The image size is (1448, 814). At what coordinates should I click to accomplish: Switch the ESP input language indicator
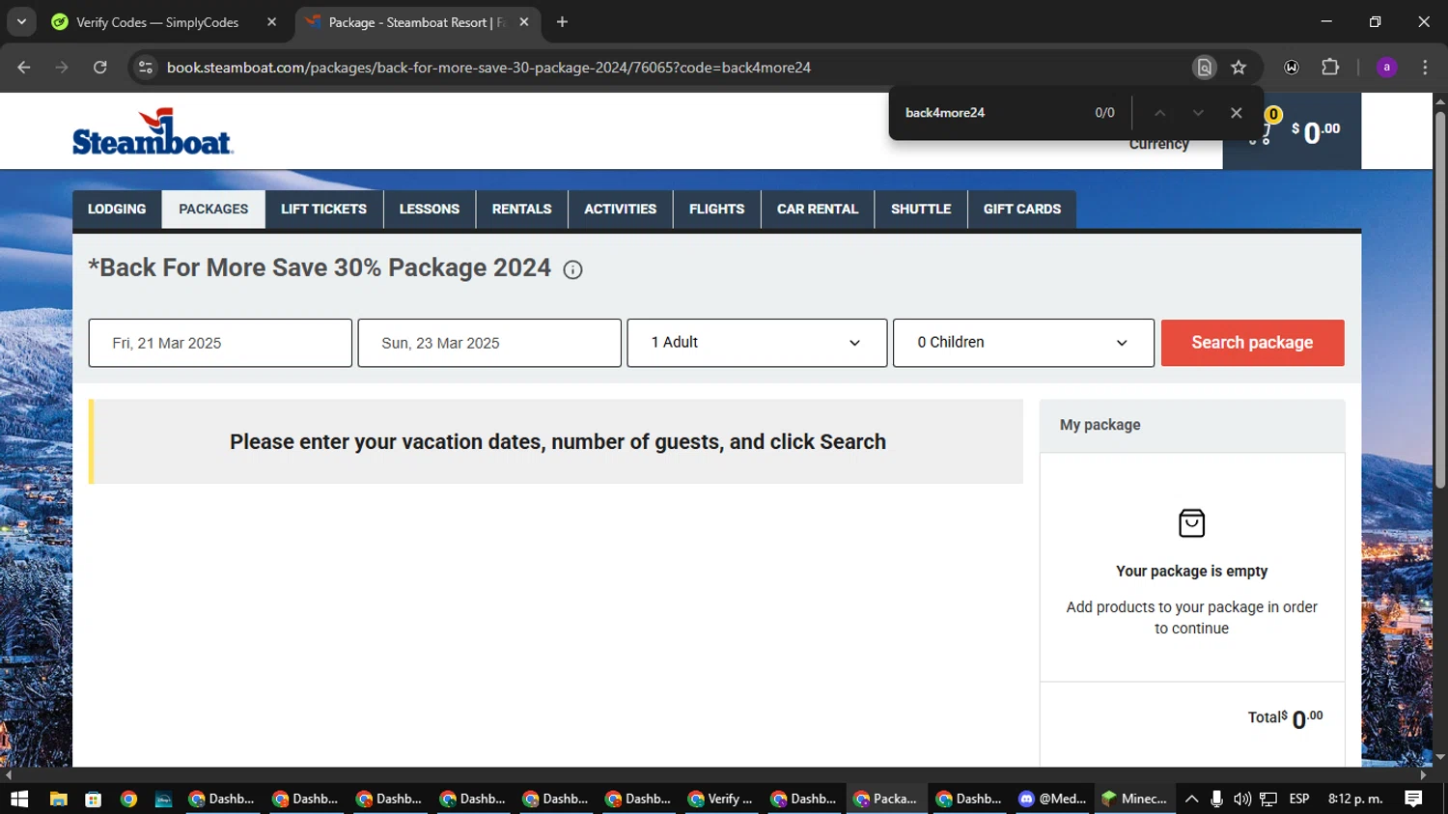[1299, 799]
